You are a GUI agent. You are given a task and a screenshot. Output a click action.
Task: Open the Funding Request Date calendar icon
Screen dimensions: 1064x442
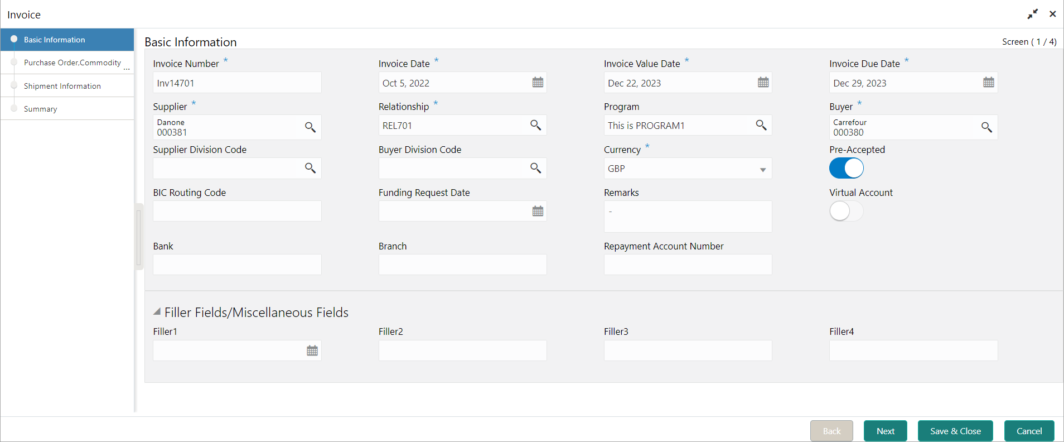538,211
